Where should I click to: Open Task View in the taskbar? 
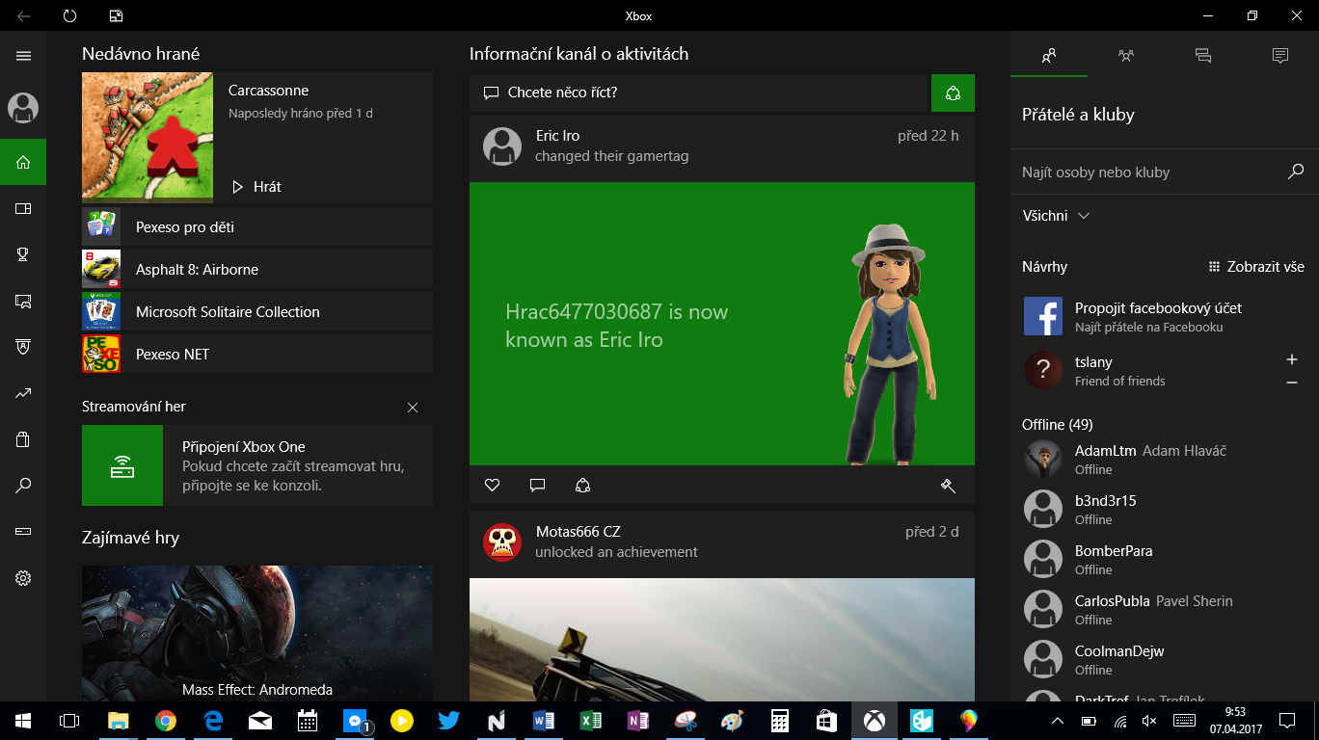click(69, 721)
